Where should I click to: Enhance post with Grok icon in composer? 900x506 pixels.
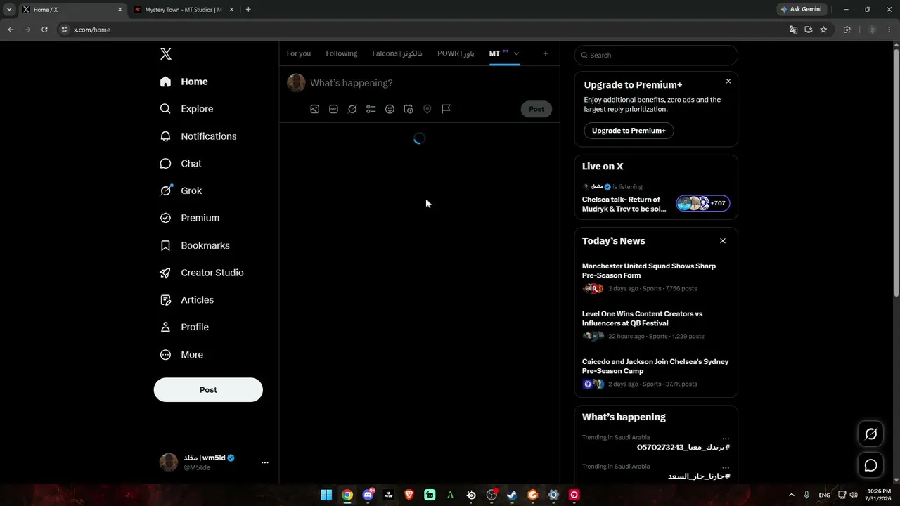tap(352, 109)
